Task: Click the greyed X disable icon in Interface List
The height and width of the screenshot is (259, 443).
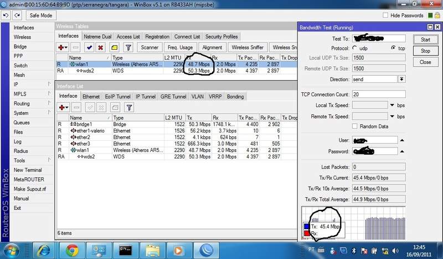Action: tap(101, 107)
